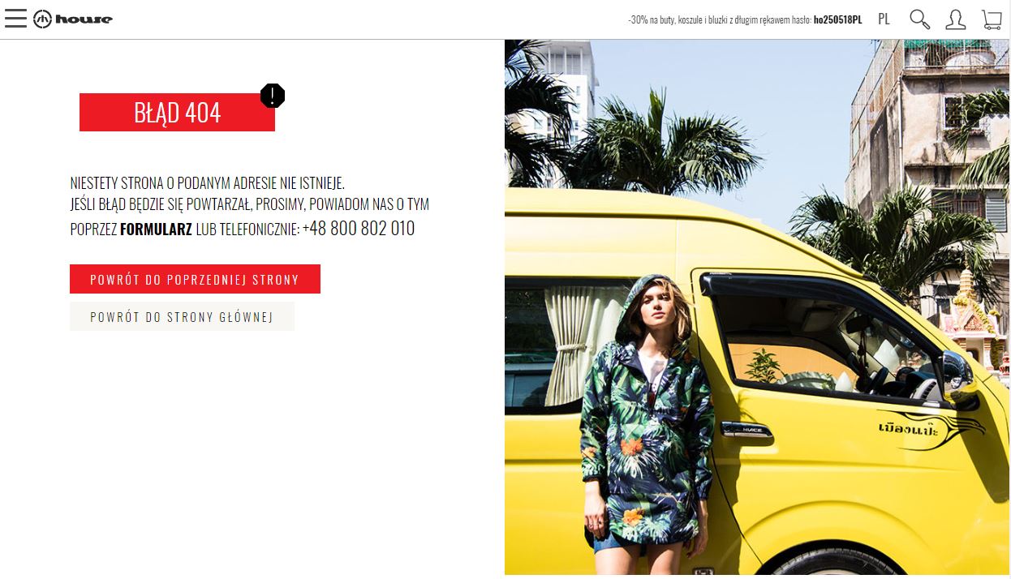Click the red BŁĄD 404 banner
1011x579 pixels.
(x=177, y=113)
